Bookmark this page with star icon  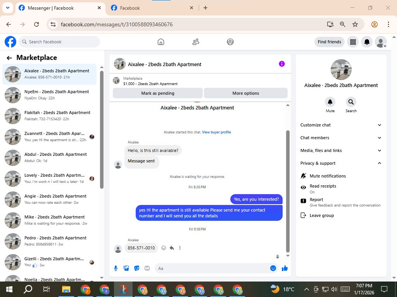pos(355,24)
